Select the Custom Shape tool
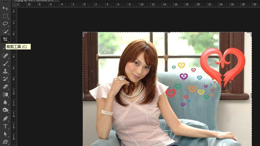This screenshot has width=260, height=146. point(5,142)
